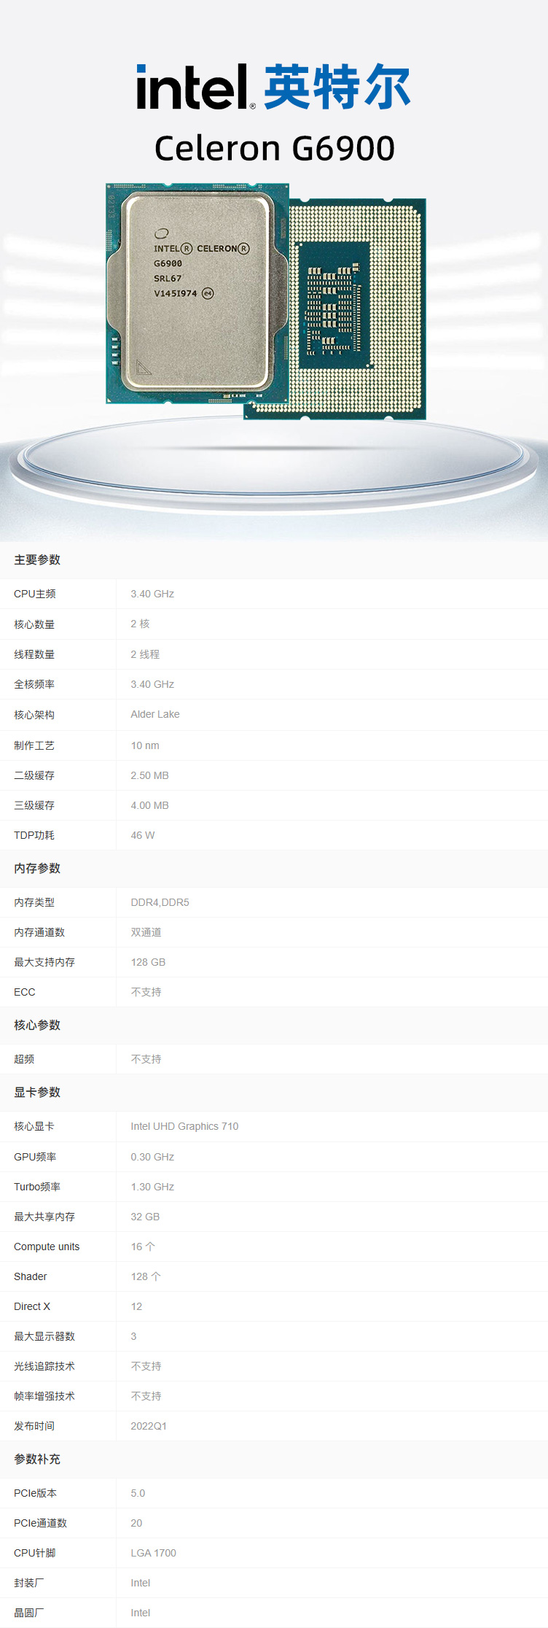The image size is (548, 1628).
Task: Click the CPU front heatspreader image
Action: tap(195, 292)
